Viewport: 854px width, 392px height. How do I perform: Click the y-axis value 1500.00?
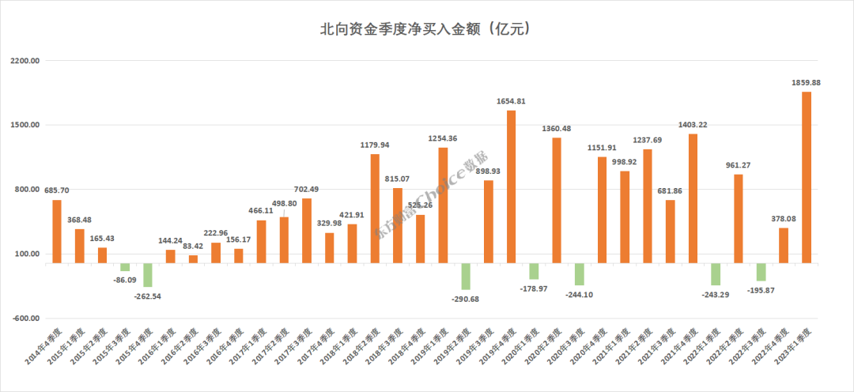tap(25, 125)
